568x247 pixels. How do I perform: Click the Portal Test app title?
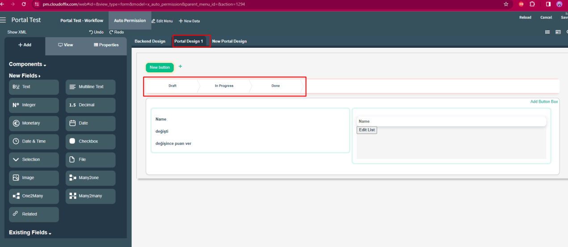[x=26, y=20]
